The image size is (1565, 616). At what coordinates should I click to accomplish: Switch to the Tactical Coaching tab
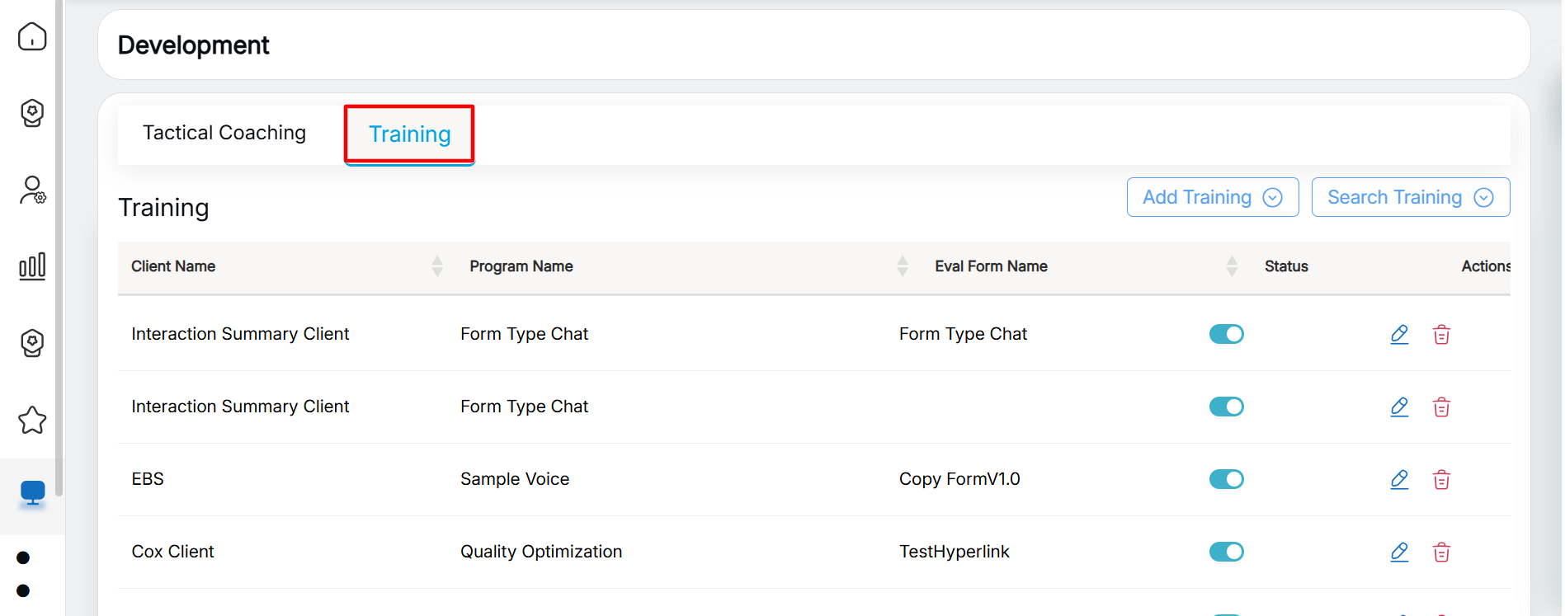(x=224, y=133)
